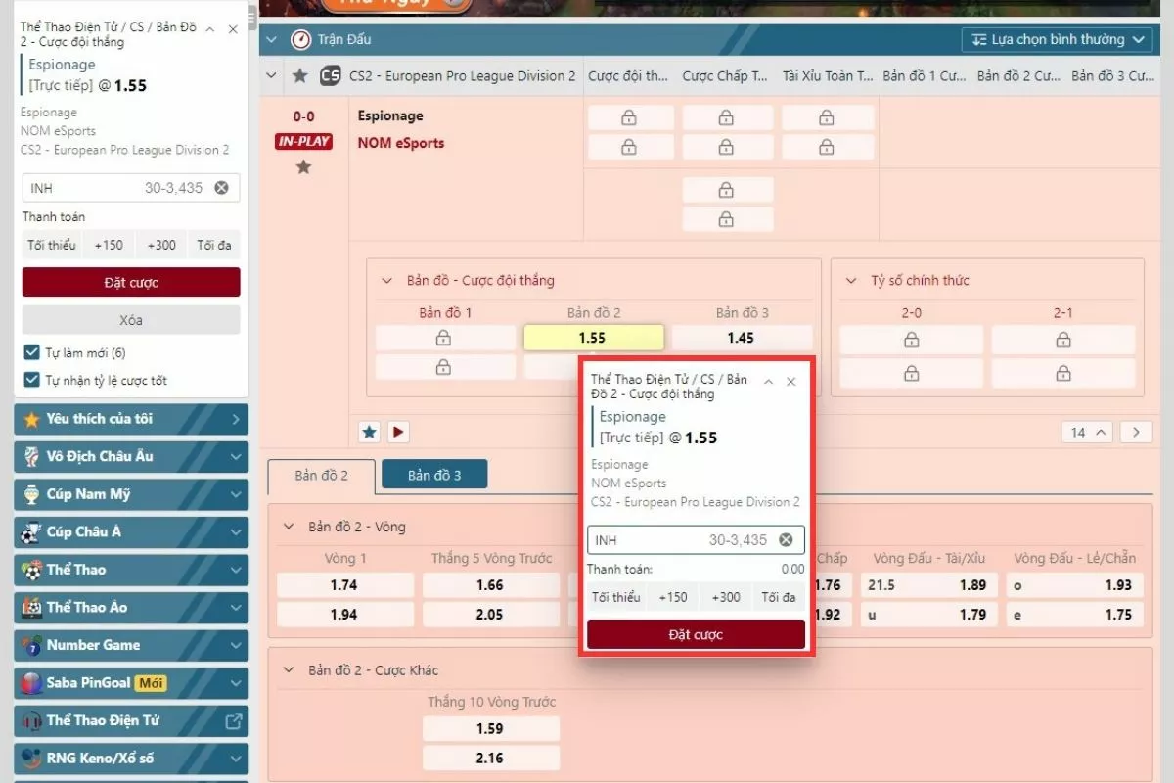Open Thể Thao Điện Tử external link icon
The height and width of the screenshot is (783, 1174).
coord(234,720)
